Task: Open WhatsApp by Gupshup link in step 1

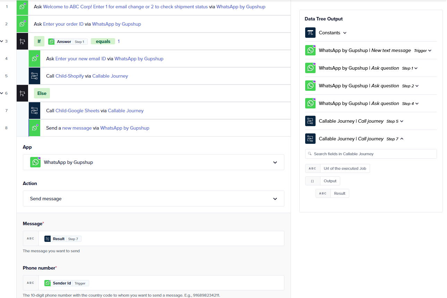Action: [x=241, y=7]
